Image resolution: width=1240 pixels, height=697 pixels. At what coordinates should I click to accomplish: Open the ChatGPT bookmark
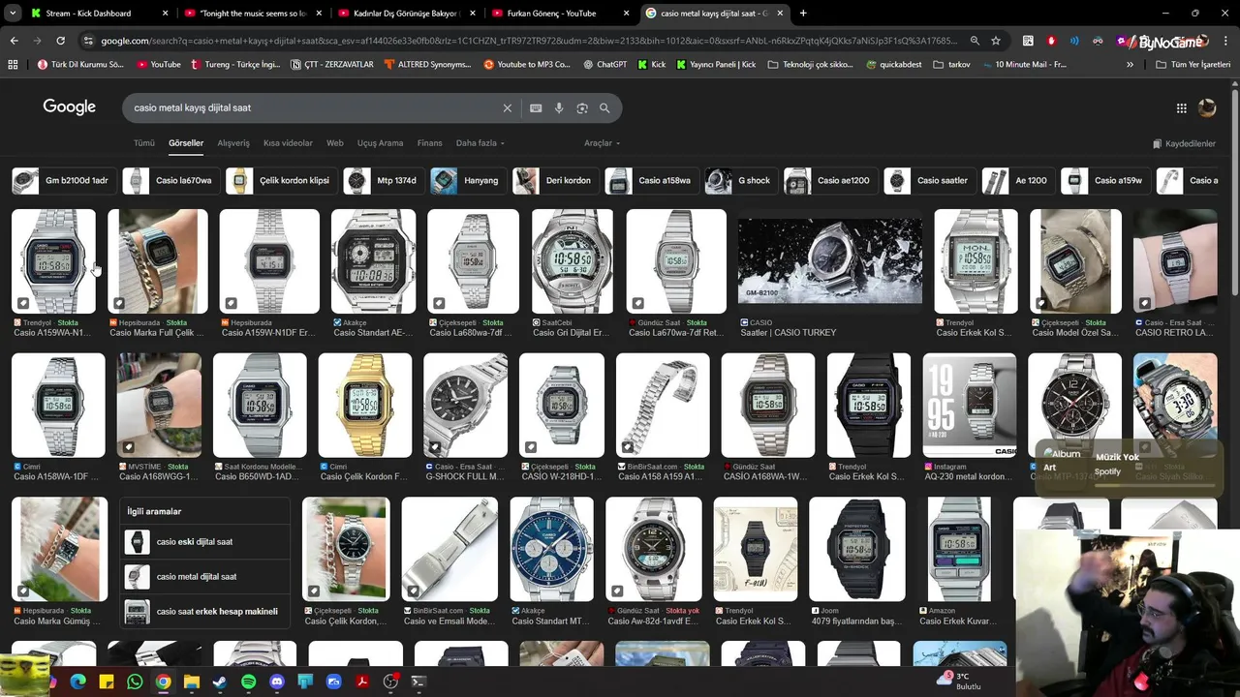[605, 64]
